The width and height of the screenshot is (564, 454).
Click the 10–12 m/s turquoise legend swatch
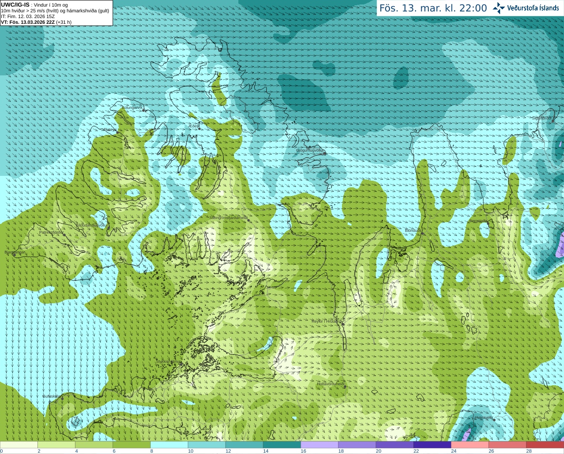pos(207,445)
